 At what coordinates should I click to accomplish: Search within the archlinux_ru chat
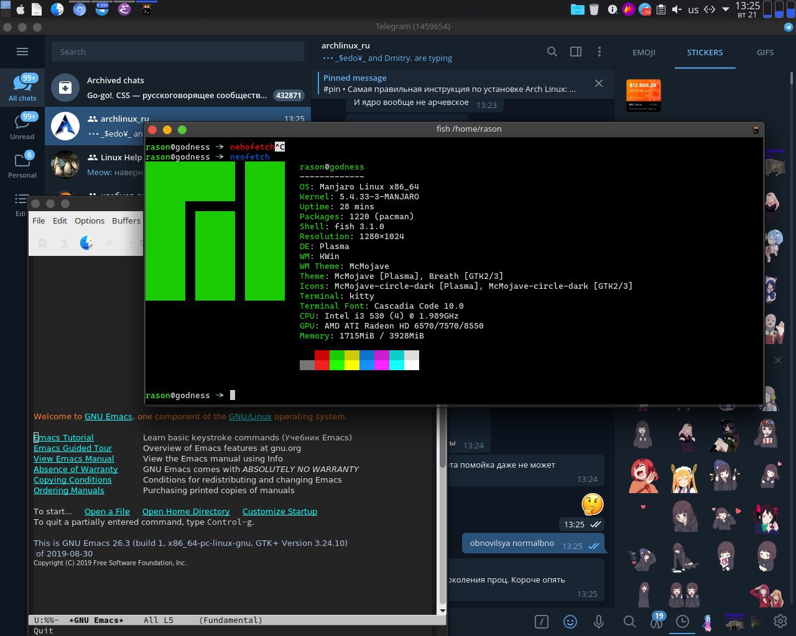pos(552,52)
